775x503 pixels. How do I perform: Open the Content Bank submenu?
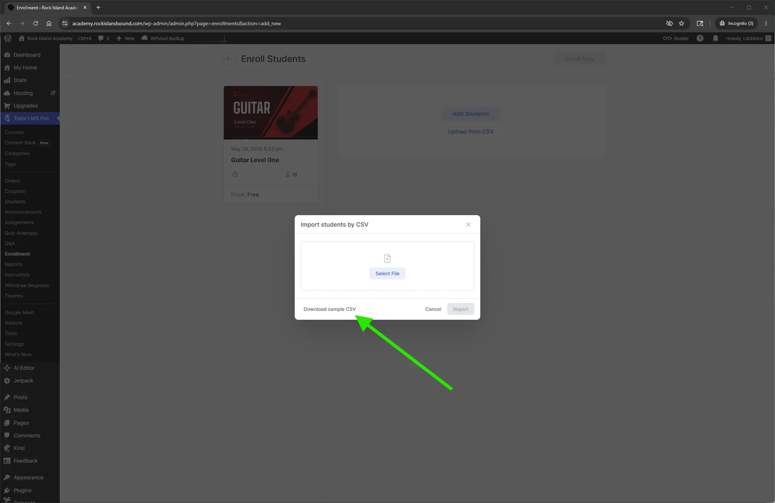point(20,143)
